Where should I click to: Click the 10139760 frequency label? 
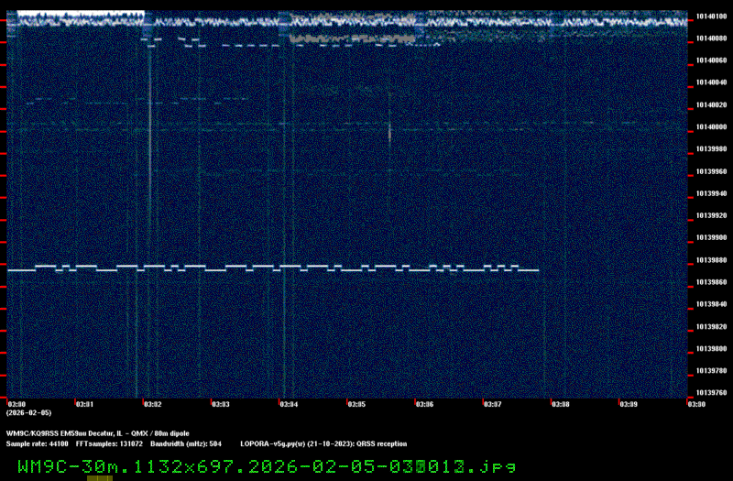tap(711, 393)
